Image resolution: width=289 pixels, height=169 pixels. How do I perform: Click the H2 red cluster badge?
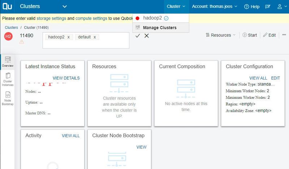point(8,36)
